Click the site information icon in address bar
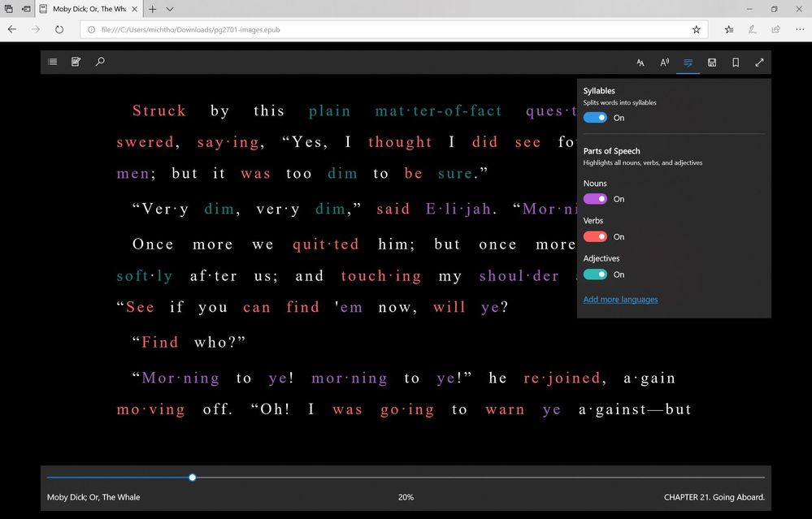 coord(91,29)
